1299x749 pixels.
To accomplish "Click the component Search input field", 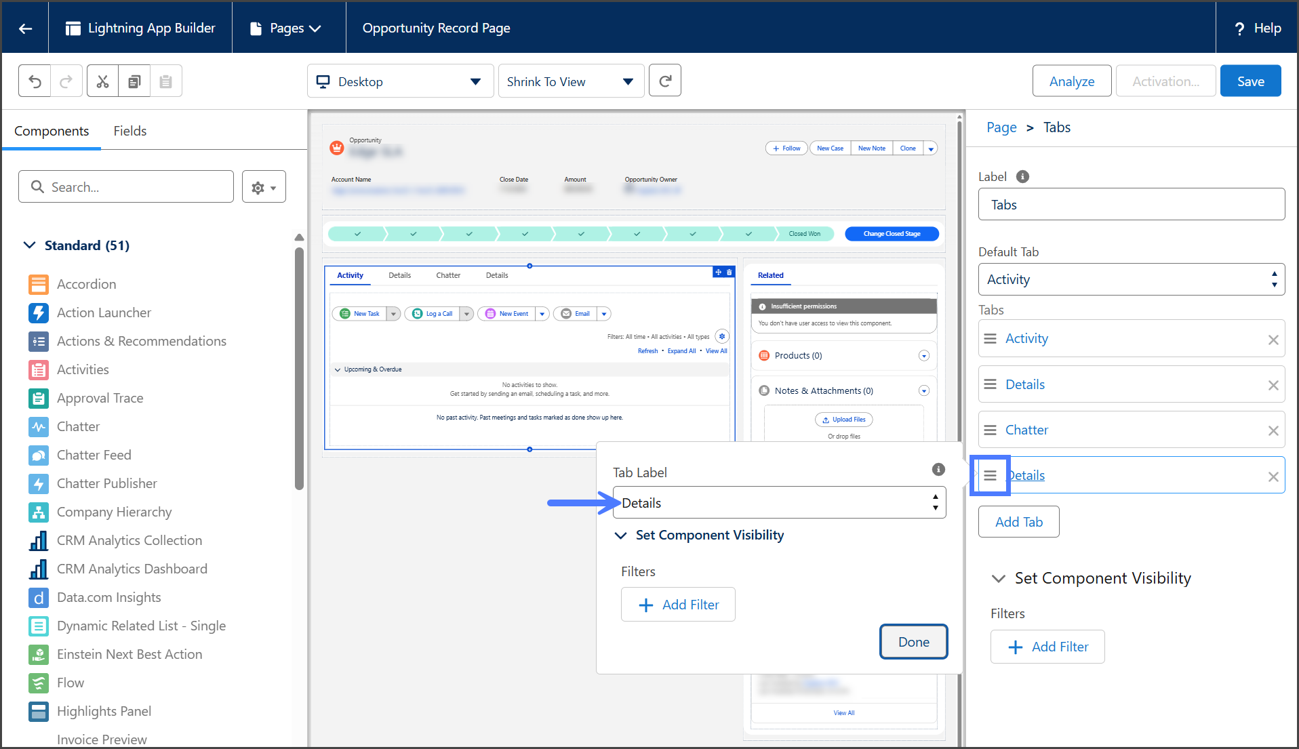I will pyautogui.click(x=126, y=187).
